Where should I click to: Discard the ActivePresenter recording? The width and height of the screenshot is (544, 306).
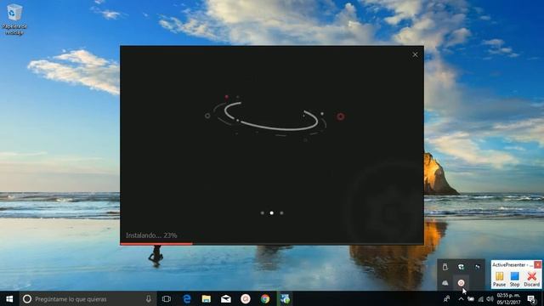pyautogui.click(x=531, y=280)
